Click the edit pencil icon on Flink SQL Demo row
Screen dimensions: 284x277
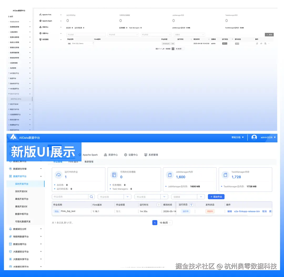coord(257,44)
